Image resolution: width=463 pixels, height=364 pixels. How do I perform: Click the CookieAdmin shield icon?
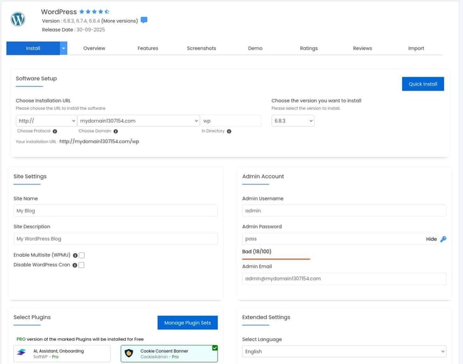point(129,353)
